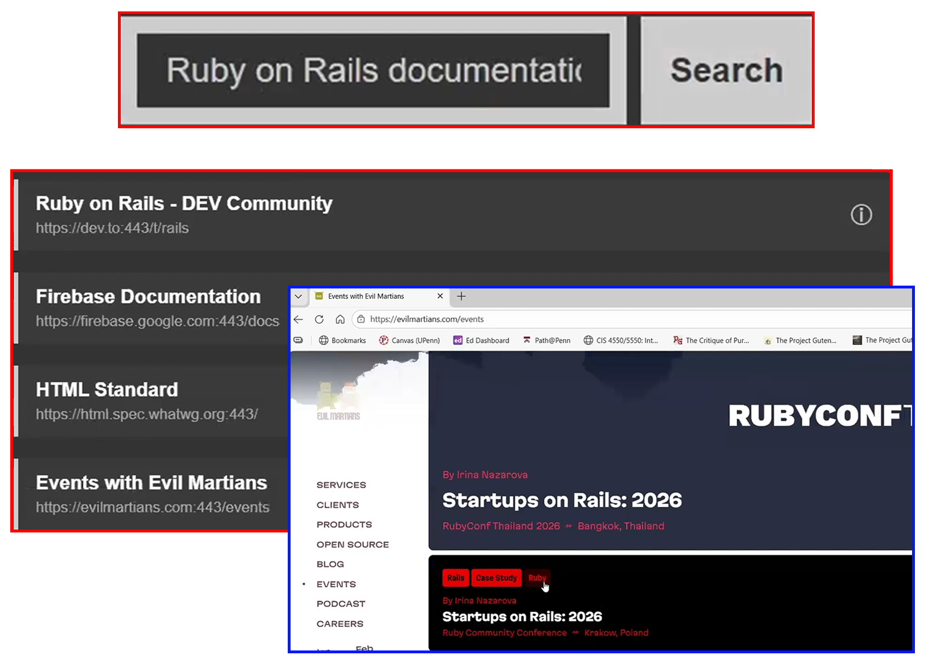Expand the browser tab list chevron
Image resolution: width=932 pixels, height=667 pixels.
coord(298,296)
